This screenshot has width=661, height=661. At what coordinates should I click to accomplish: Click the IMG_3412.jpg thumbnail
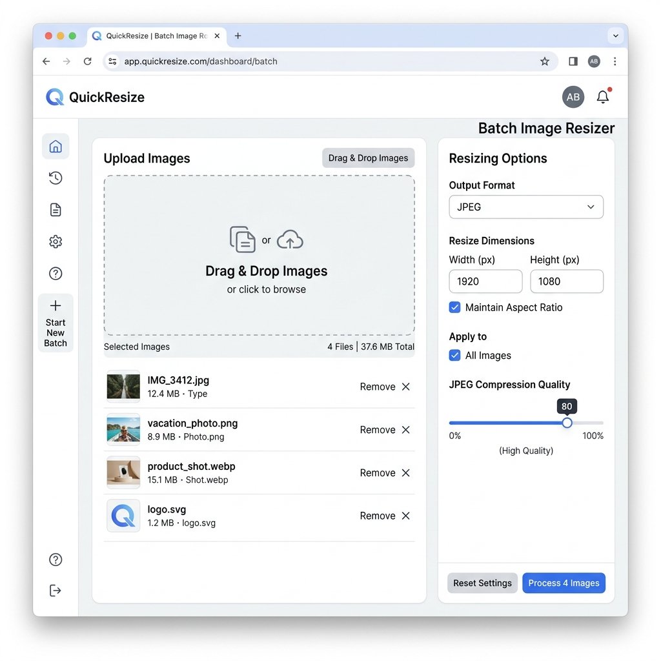(123, 386)
